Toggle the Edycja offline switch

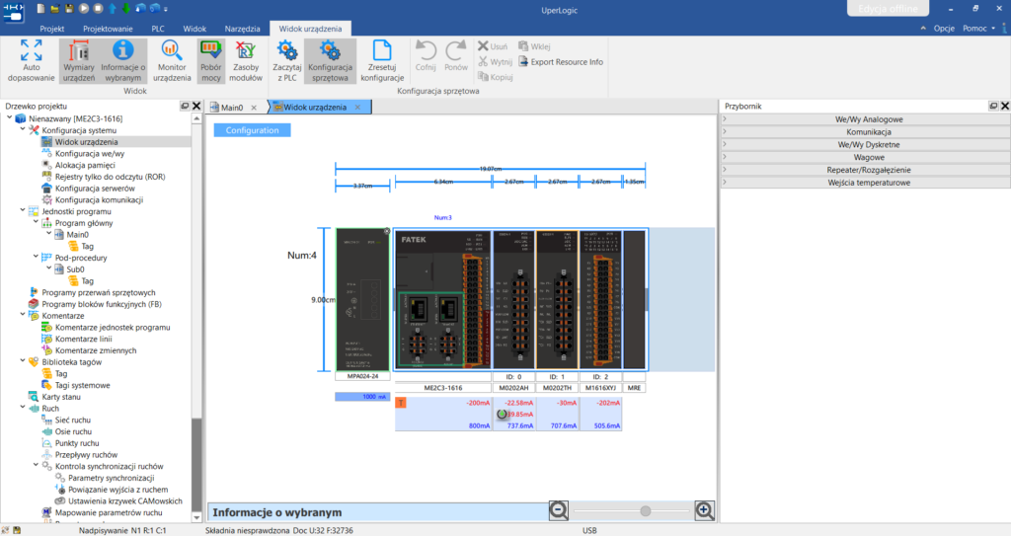888,8
